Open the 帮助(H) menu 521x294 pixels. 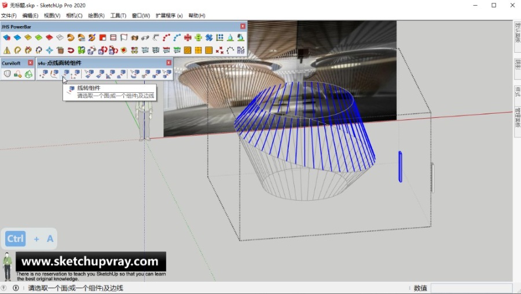point(197,16)
